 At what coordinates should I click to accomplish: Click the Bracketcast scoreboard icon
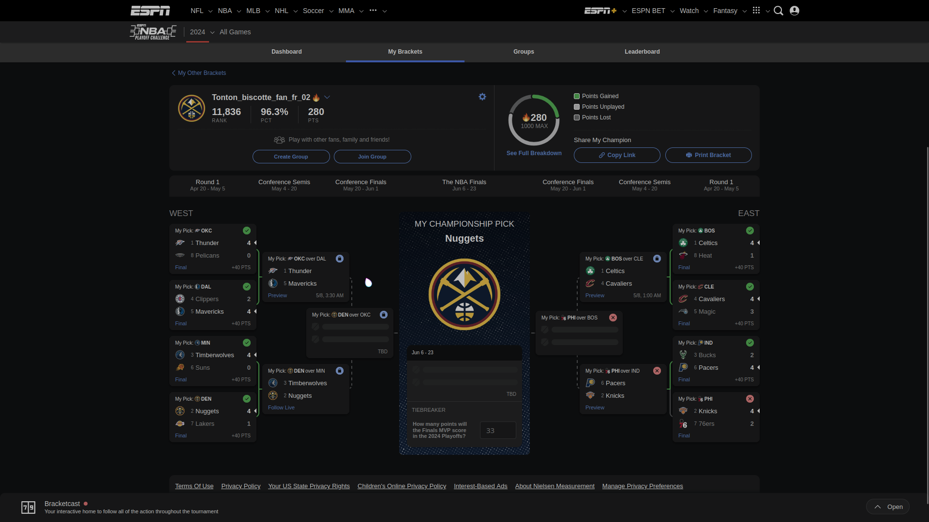point(29,507)
